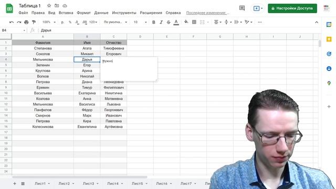Select the Paint format roller icon

34,22
